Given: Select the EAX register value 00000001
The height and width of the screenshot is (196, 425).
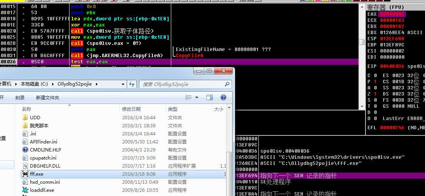Looking at the screenshot, I should pos(392,14).
